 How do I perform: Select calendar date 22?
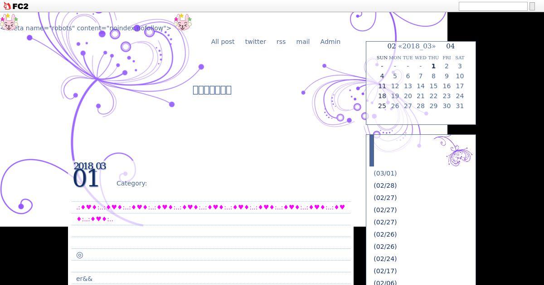433,96
